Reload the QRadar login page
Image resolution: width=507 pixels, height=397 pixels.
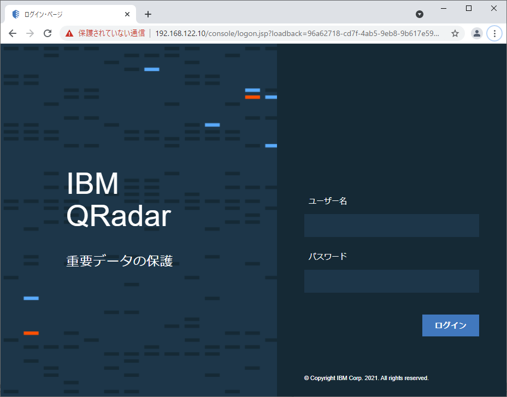pos(48,33)
